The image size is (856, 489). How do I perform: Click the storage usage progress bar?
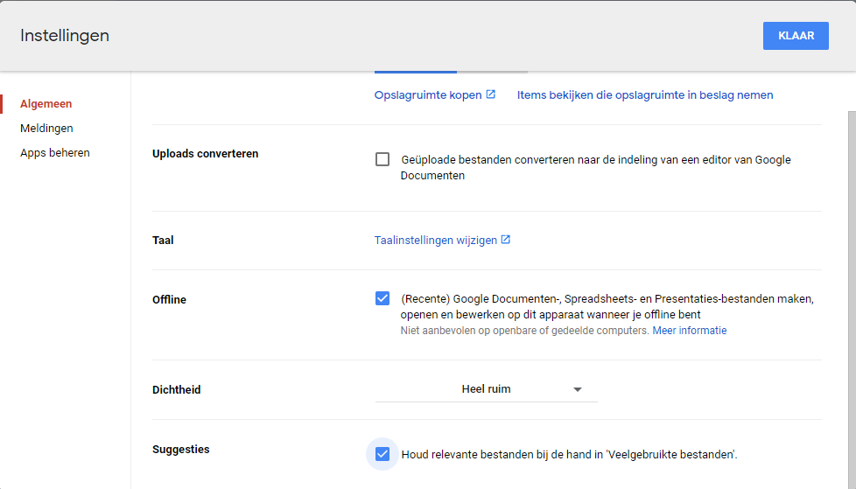(x=451, y=72)
